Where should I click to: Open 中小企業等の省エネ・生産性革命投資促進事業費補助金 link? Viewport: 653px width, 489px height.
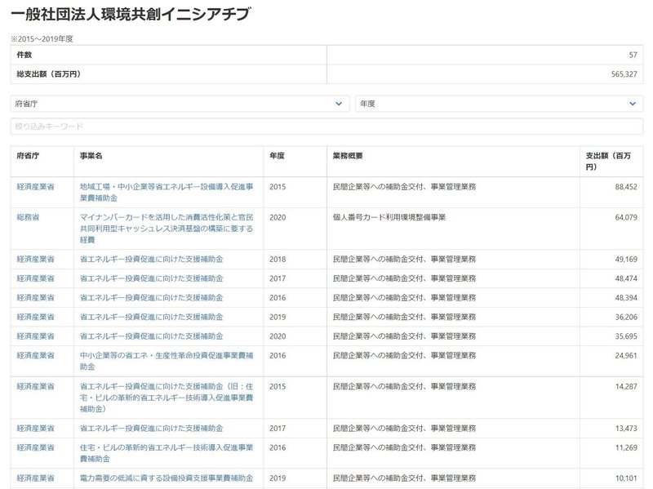(x=167, y=361)
